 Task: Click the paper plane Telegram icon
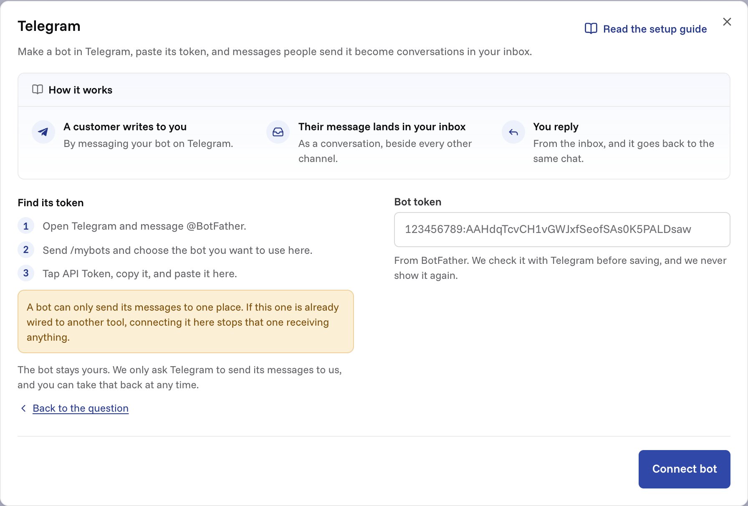pos(43,132)
